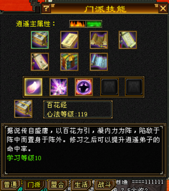Close the 门派技能 window
The image size is (169, 191).
click(x=163, y=9)
